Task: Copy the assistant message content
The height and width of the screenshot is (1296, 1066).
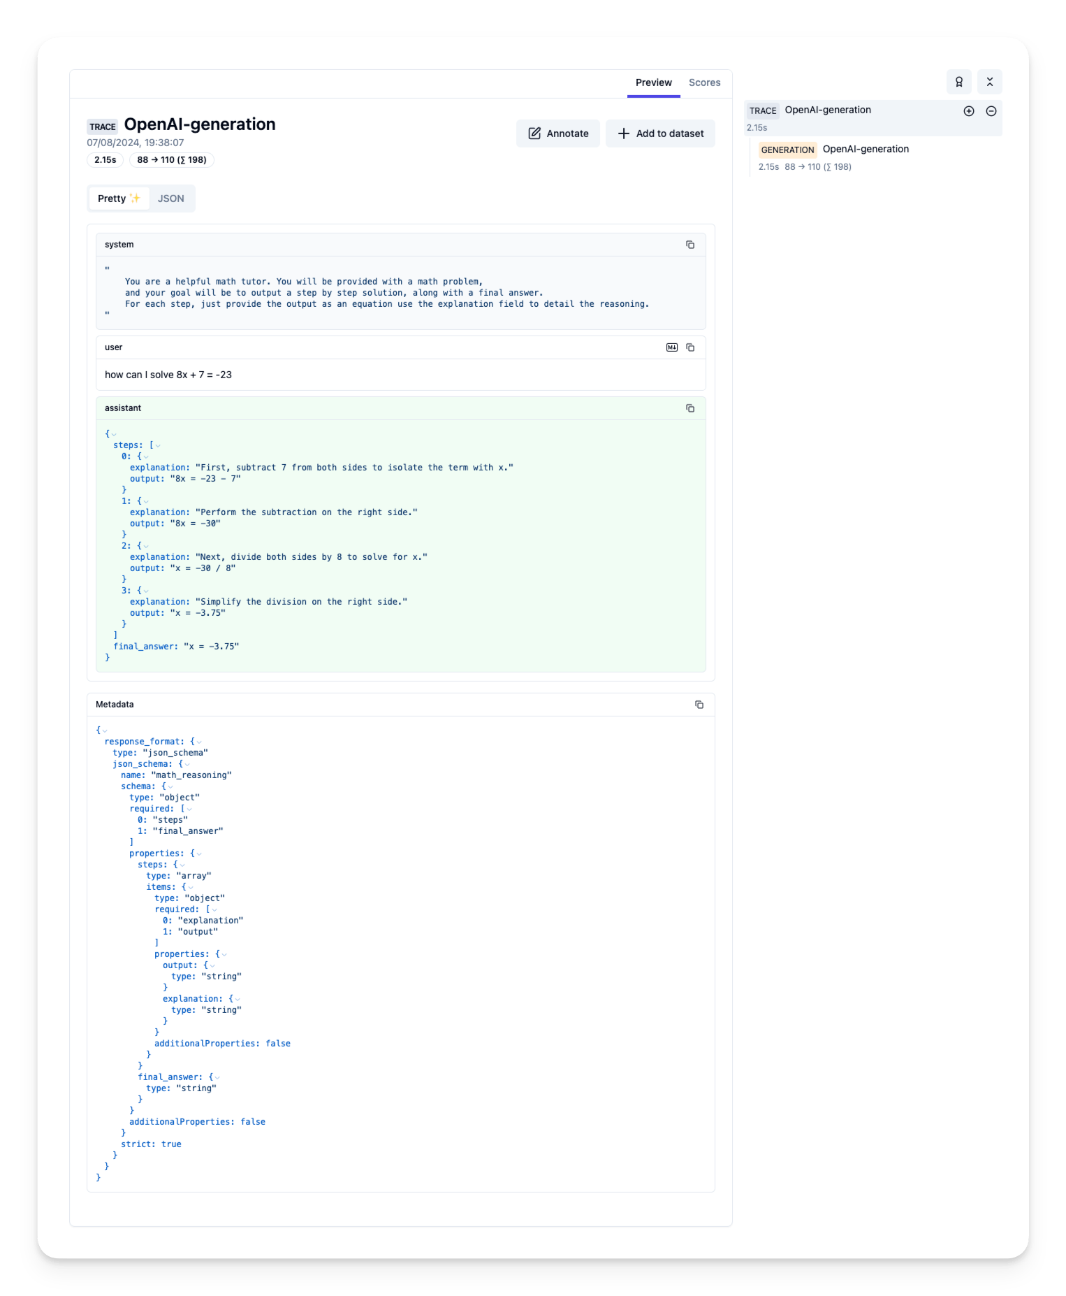Action: pos(689,408)
